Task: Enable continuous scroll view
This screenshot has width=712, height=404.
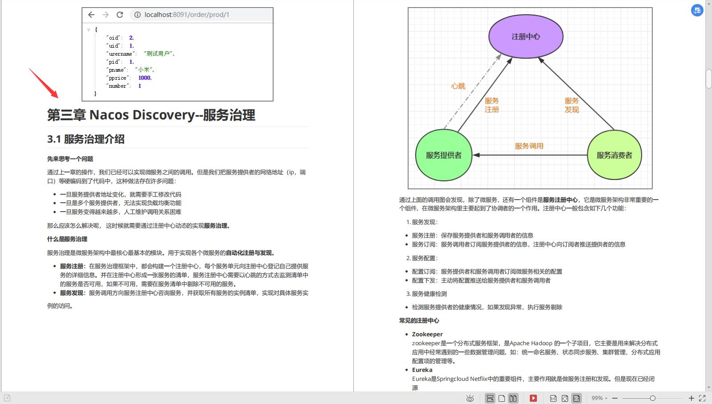Action: point(490,398)
